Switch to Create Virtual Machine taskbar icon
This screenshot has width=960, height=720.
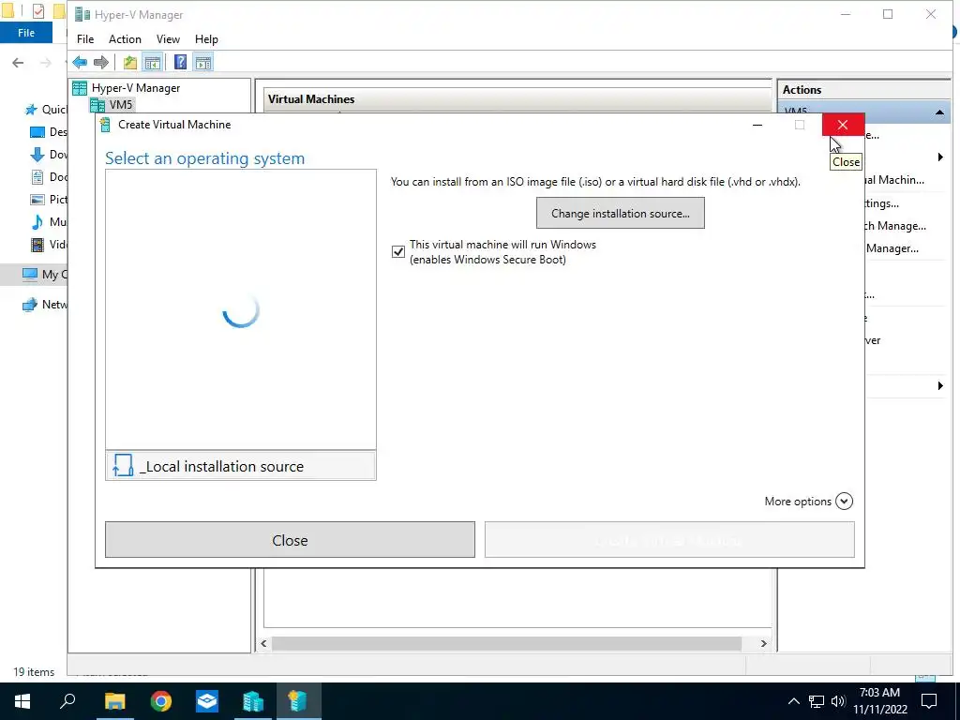298,701
